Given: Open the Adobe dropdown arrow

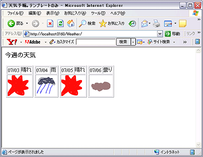Looking at the screenshot, I should pyautogui.click(x=45, y=42).
